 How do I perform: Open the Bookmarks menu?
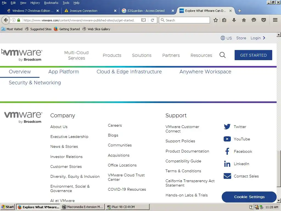(x=51, y=3)
